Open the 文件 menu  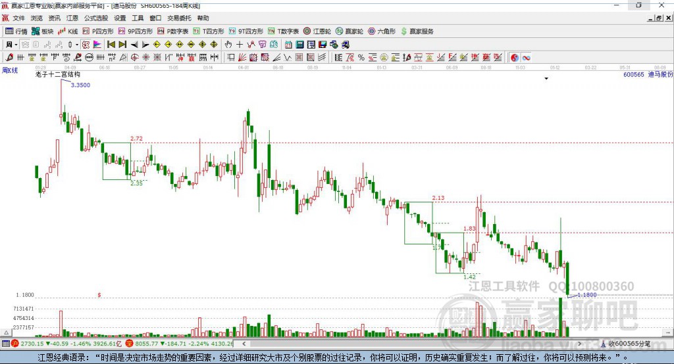click(18, 18)
